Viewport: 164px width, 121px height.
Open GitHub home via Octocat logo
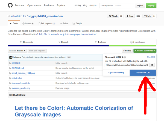pyautogui.click(x=10, y=5)
